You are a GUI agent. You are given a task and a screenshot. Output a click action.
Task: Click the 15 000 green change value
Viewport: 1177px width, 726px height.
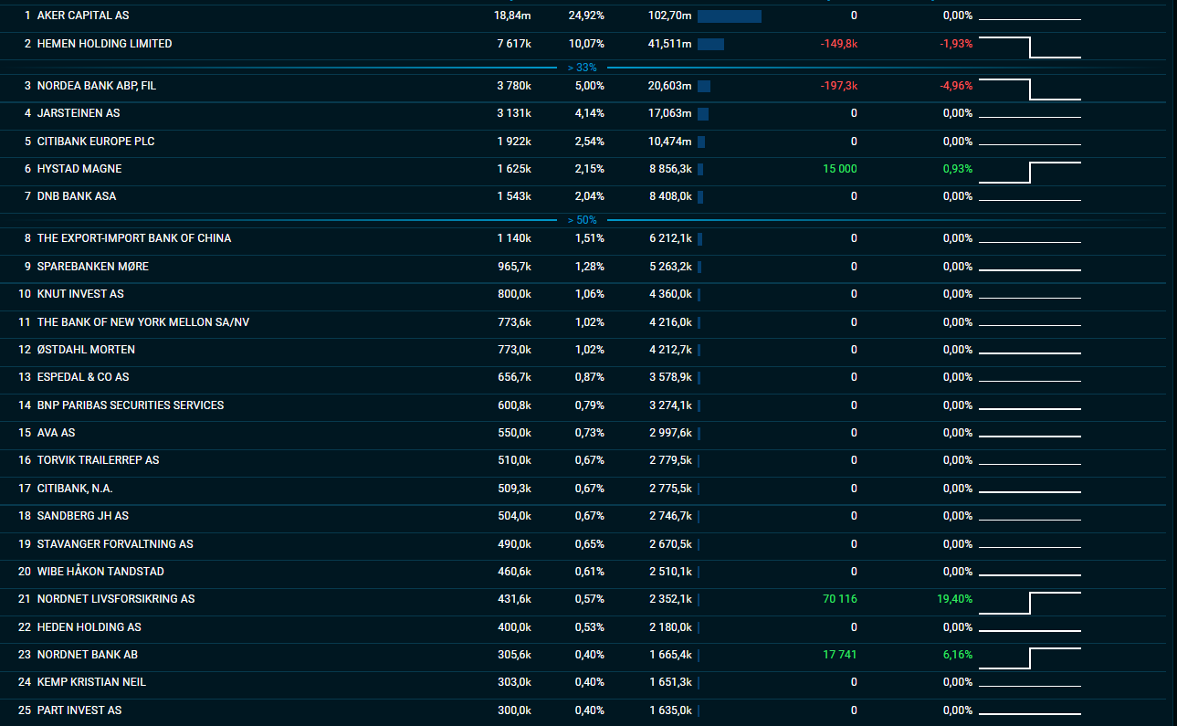pyautogui.click(x=840, y=169)
